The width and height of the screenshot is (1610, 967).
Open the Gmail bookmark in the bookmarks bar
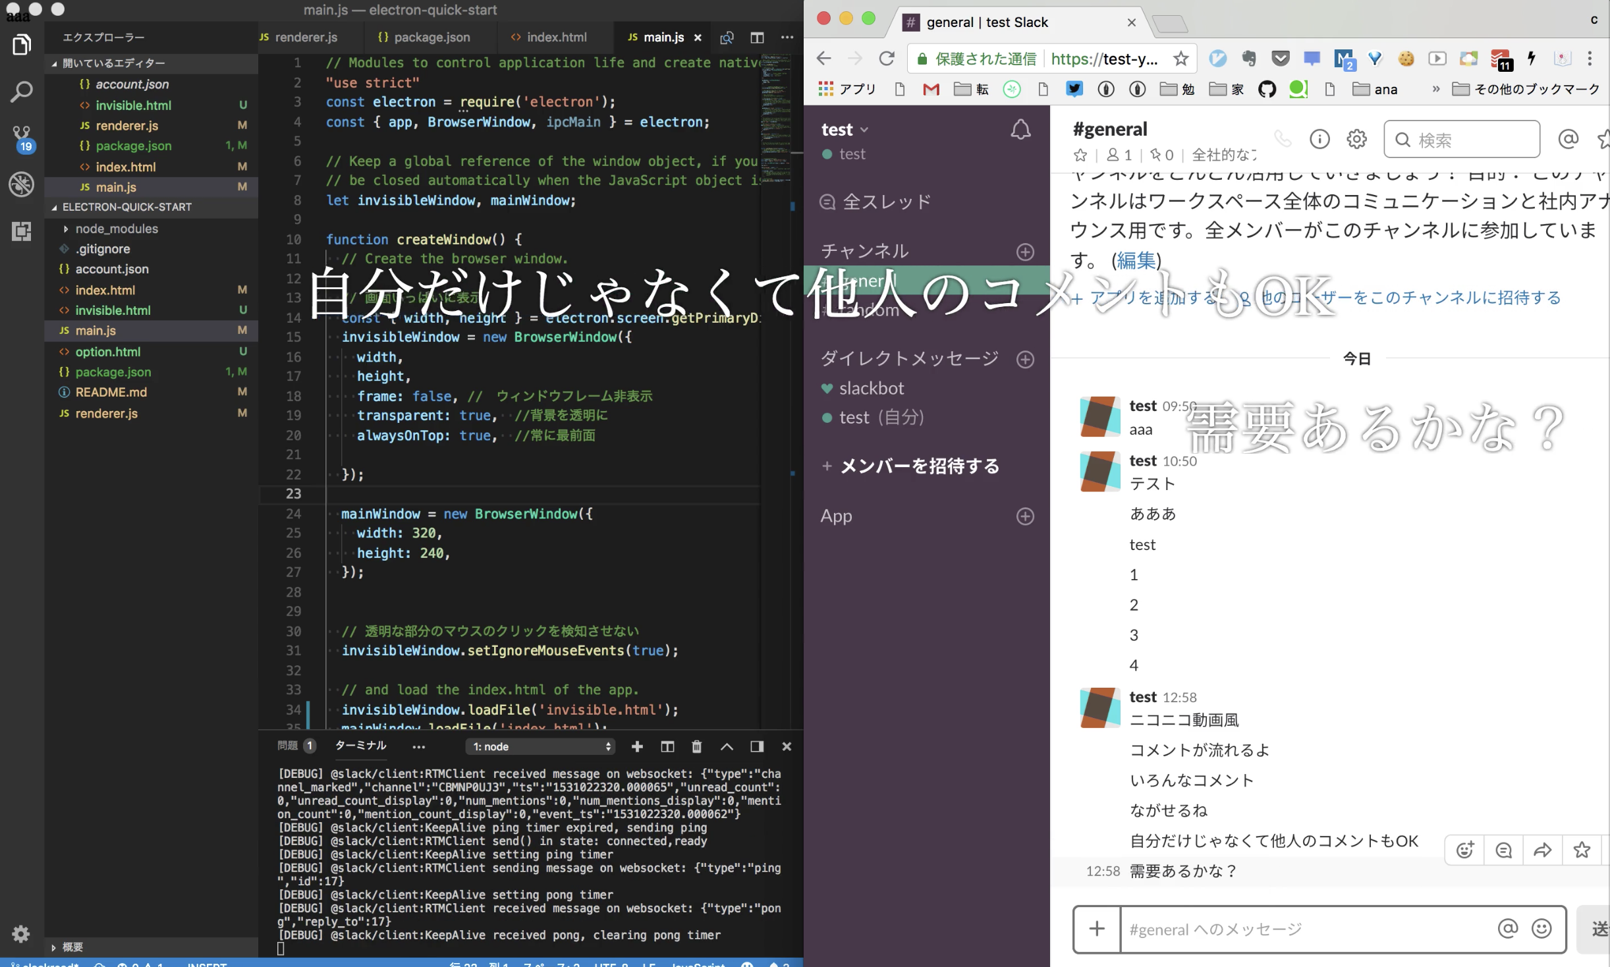931,89
